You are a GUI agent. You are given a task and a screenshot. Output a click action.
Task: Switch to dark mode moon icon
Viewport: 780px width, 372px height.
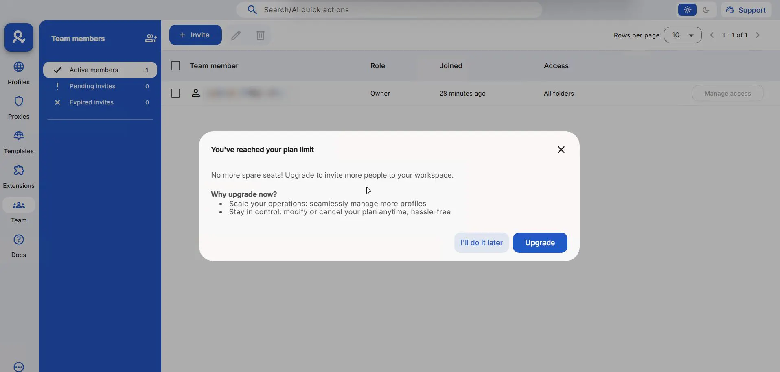pyautogui.click(x=706, y=10)
